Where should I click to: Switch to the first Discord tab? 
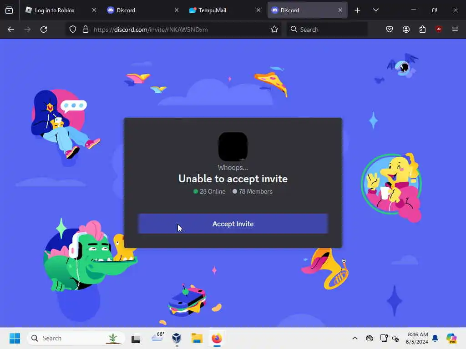[142, 10]
